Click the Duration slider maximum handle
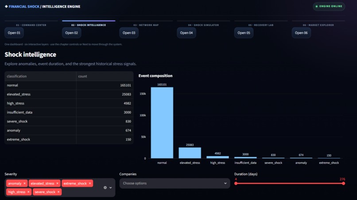357x200 pixels. [x=343, y=183]
